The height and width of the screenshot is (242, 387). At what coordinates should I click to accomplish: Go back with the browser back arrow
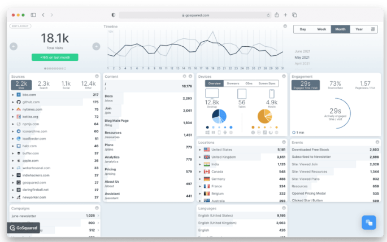click(43, 15)
